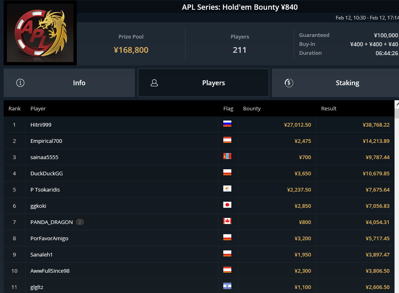Click the bounty value ¥2,237.50

click(x=299, y=190)
